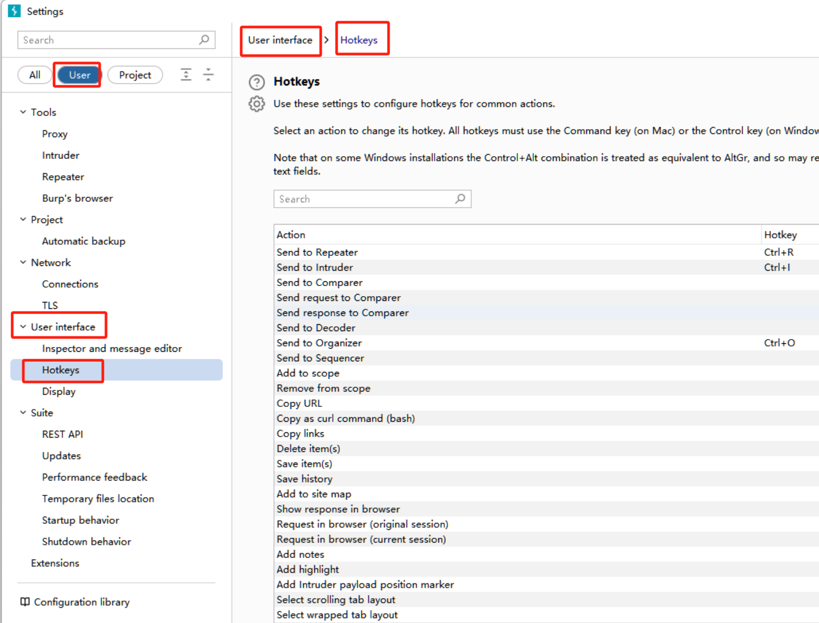
Task: Click the Burp Suite lightning logo icon
Action: (14, 11)
